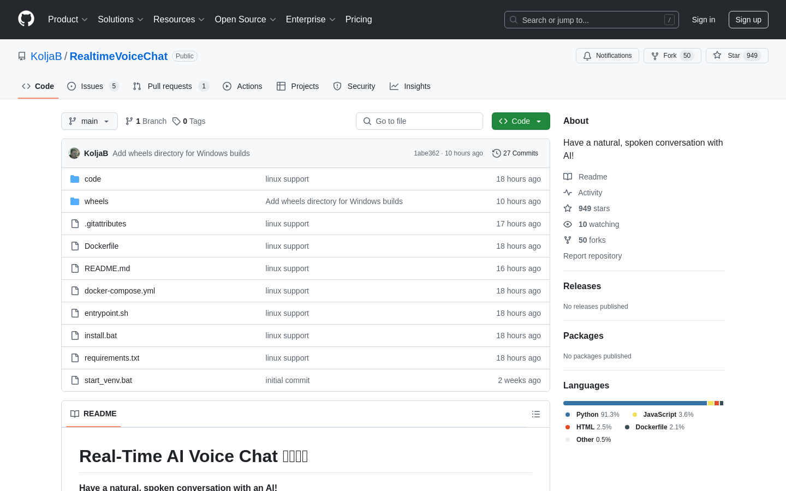Open the Dockerfile file
The height and width of the screenshot is (491, 786).
click(102, 246)
